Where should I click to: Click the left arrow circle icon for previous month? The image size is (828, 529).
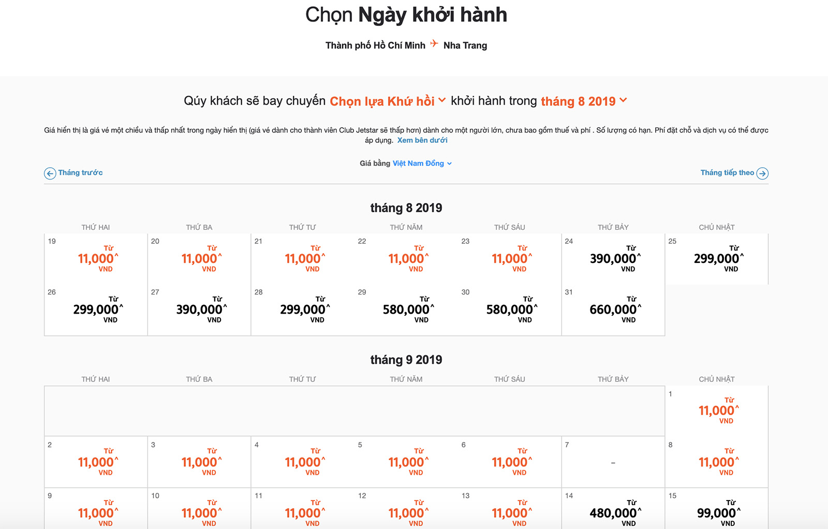point(50,173)
